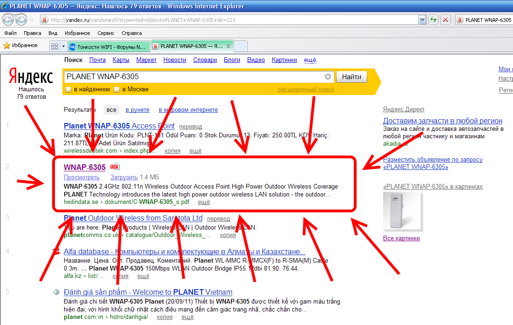Open the WNAP-6305 PDF result title
This screenshot has height=325, width=513.
coord(85,167)
